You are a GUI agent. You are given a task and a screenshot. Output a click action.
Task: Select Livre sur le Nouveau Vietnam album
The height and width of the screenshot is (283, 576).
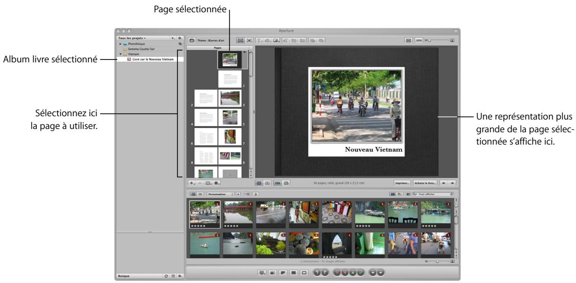pos(151,60)
